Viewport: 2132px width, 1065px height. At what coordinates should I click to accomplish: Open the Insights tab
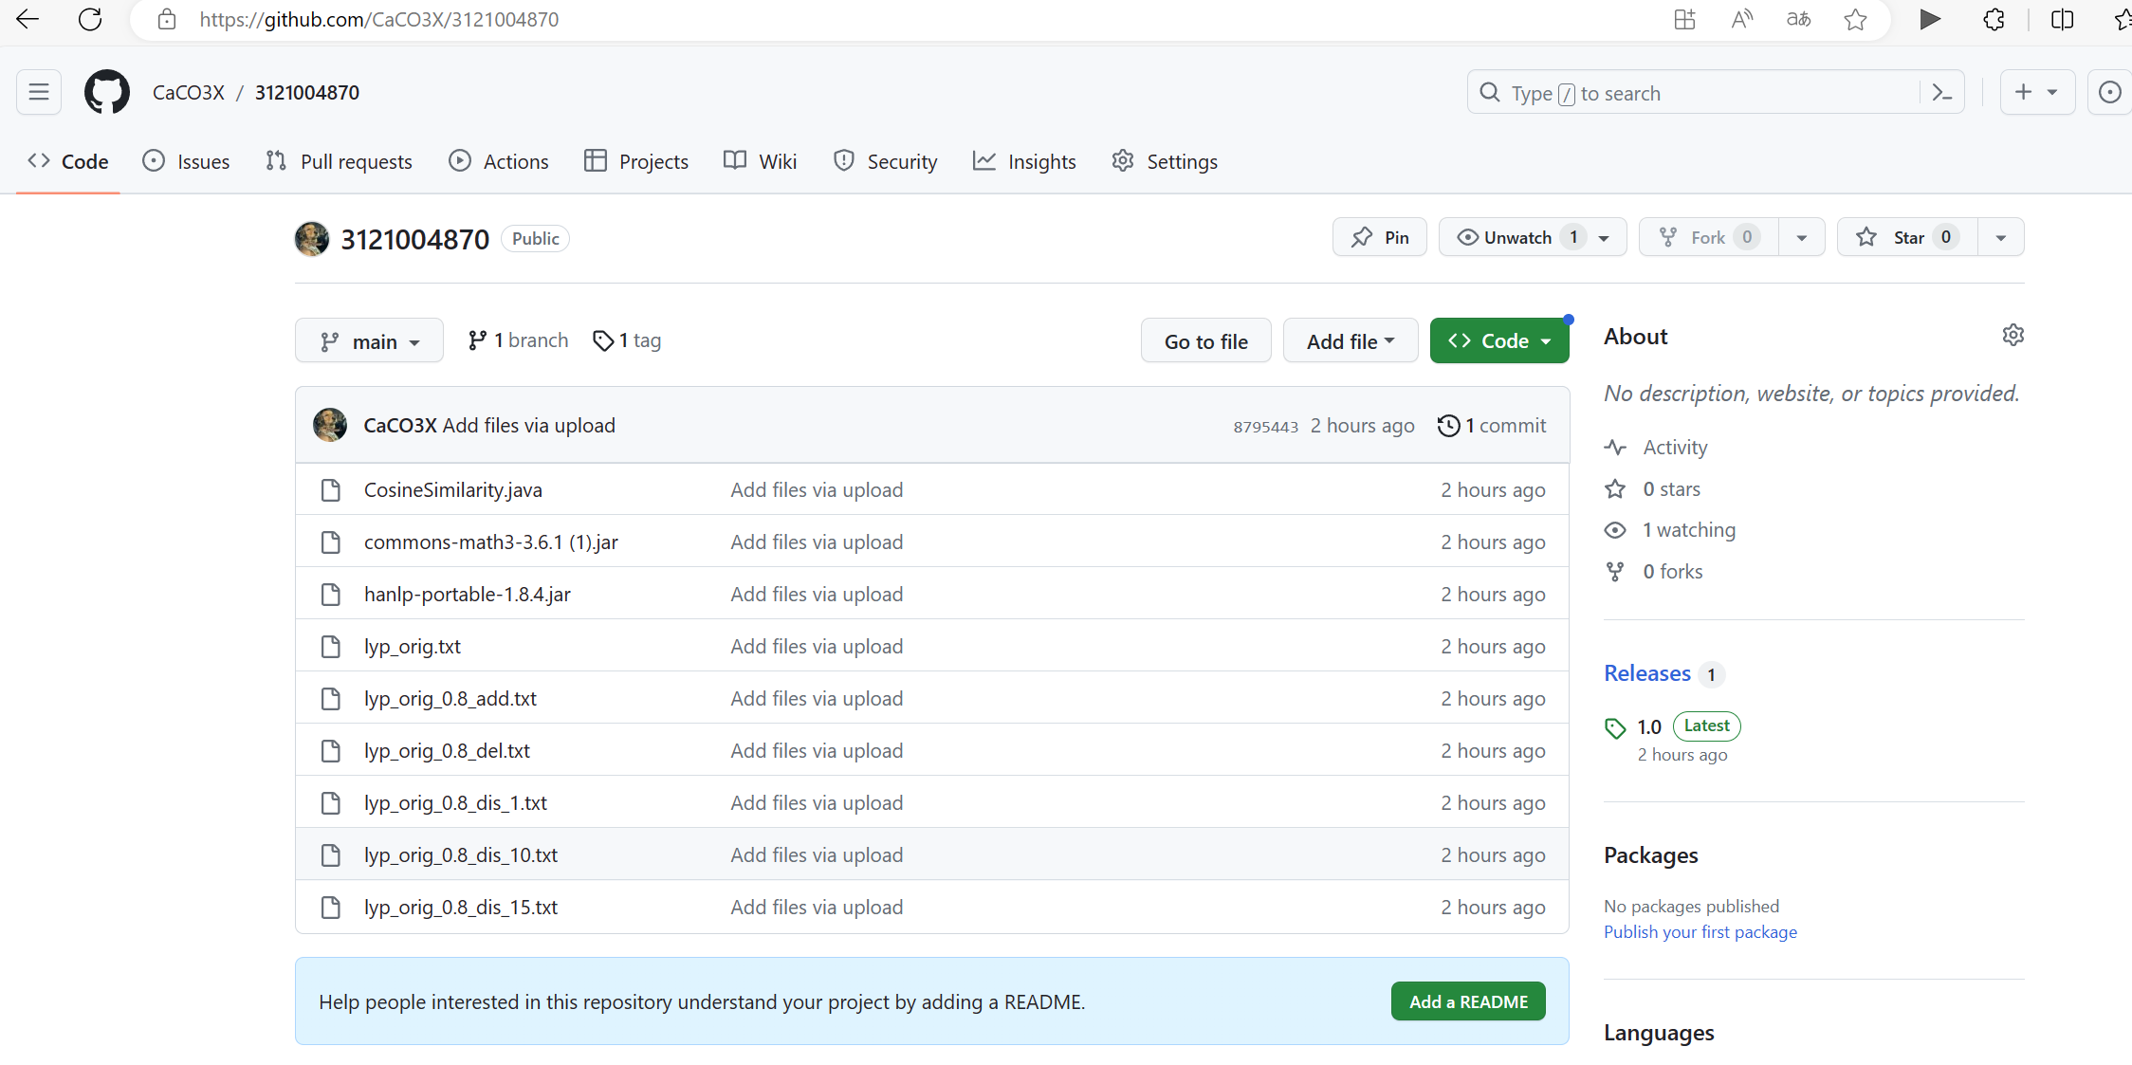click(1025, 161)
